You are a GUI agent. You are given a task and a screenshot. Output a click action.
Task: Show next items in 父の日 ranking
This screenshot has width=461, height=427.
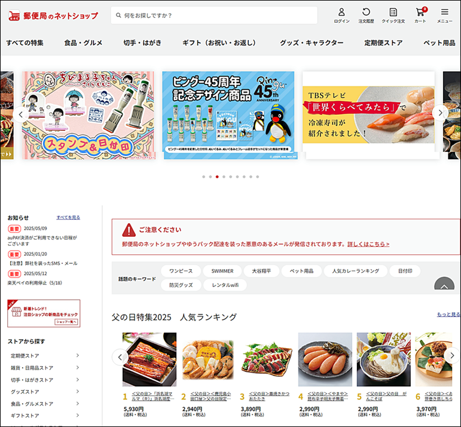point(452,356)
